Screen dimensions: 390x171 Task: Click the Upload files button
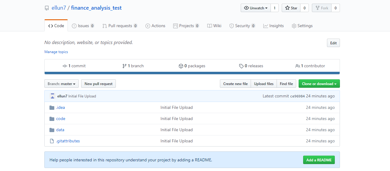264,84
